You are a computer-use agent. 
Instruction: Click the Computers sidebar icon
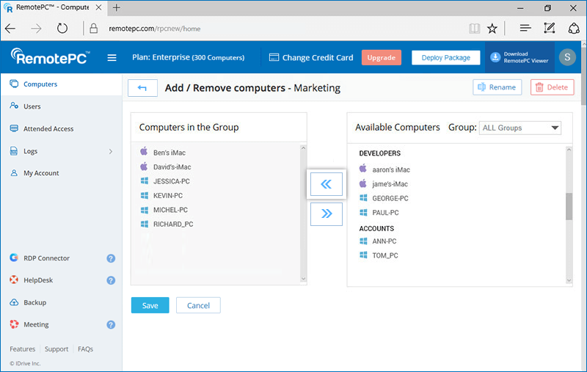[x=14, y=84]
